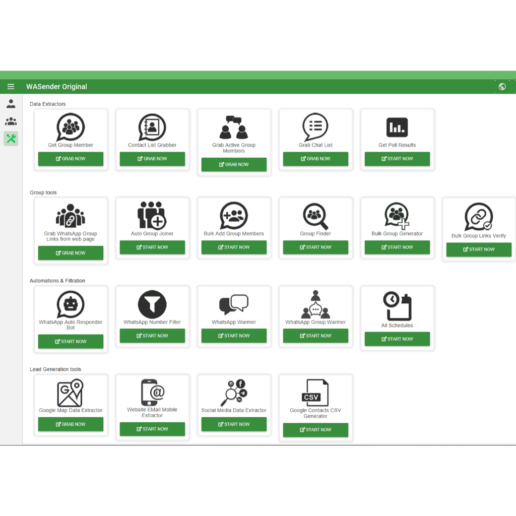Click the Grab WhatsApp Group Links icon
This screenshot has width=516, height=516.
click(71, 216)
